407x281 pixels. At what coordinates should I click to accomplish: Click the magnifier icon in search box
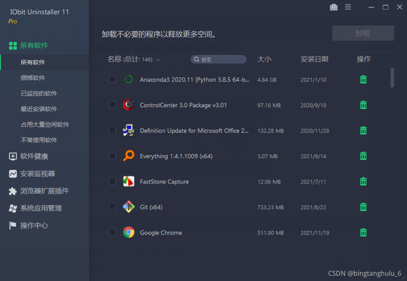(x=197, y=59)
